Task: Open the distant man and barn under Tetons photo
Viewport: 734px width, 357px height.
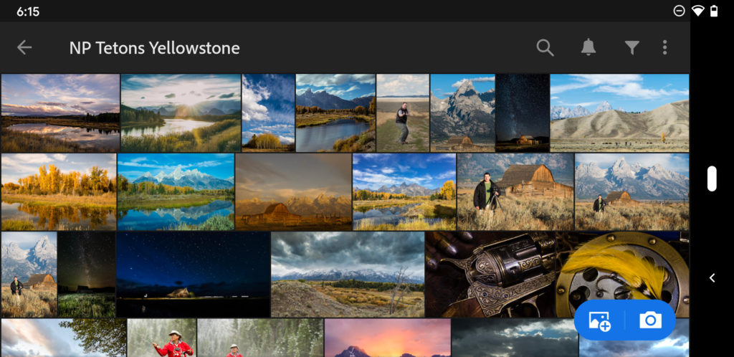Action: 632,192
